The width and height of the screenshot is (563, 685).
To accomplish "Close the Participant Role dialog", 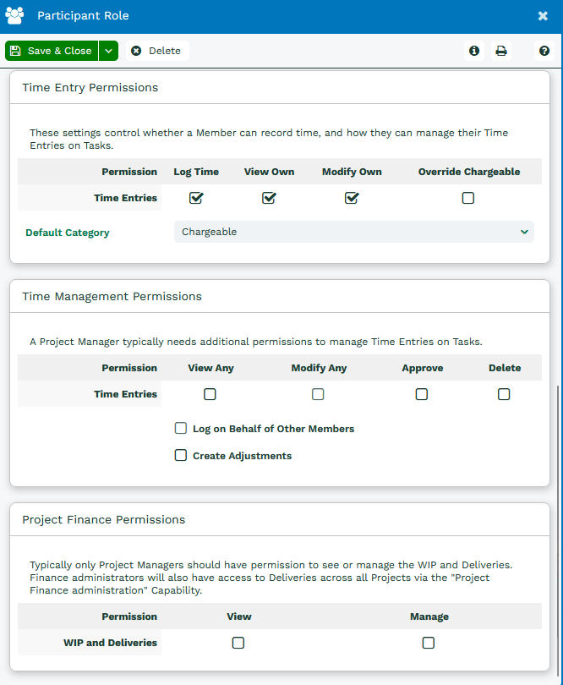I will tap(543, 16).
